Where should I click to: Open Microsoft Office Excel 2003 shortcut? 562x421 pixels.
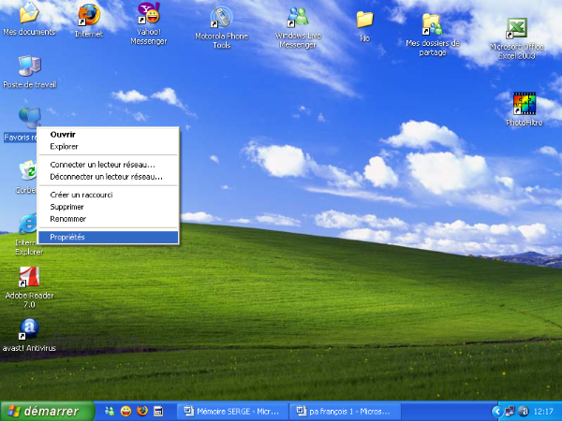(x=517, y=30)
